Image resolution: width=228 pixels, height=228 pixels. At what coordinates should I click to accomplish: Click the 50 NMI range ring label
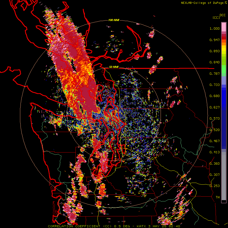(x=114, y=67)
